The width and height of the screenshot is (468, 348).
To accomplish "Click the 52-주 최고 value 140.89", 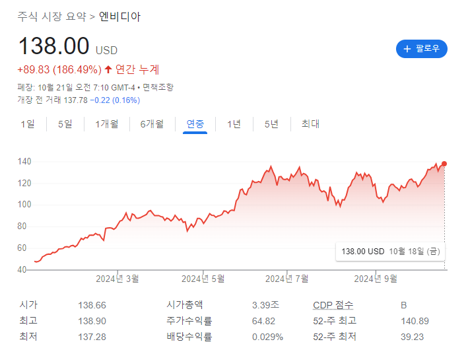I will click(415, 321).
